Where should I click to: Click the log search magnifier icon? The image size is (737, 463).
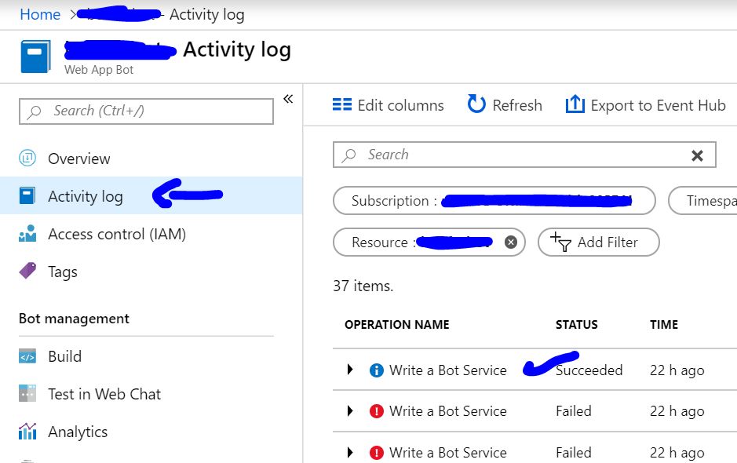point(348,155)
